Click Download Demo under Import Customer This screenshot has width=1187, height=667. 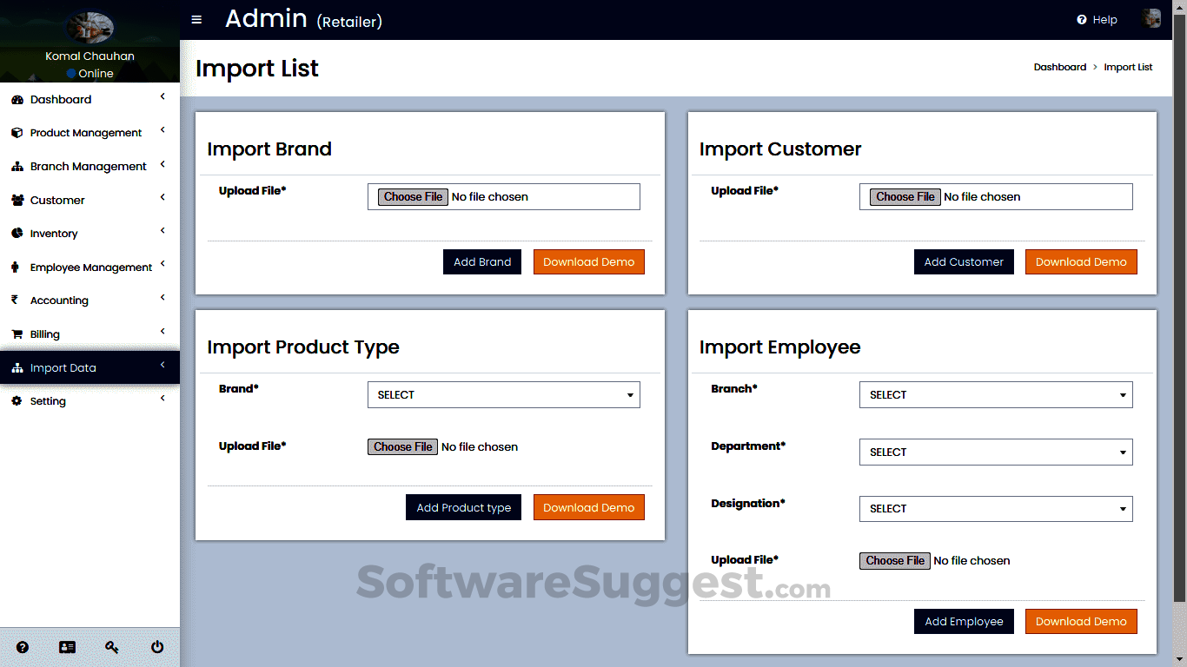tap(1081, 262)
